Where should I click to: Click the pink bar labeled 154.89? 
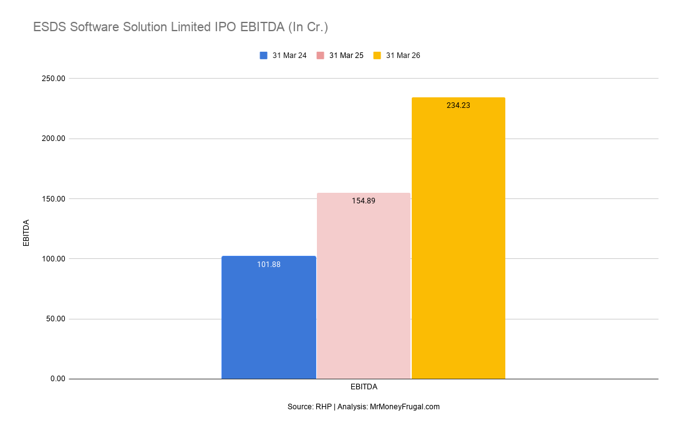pos(364,286)
